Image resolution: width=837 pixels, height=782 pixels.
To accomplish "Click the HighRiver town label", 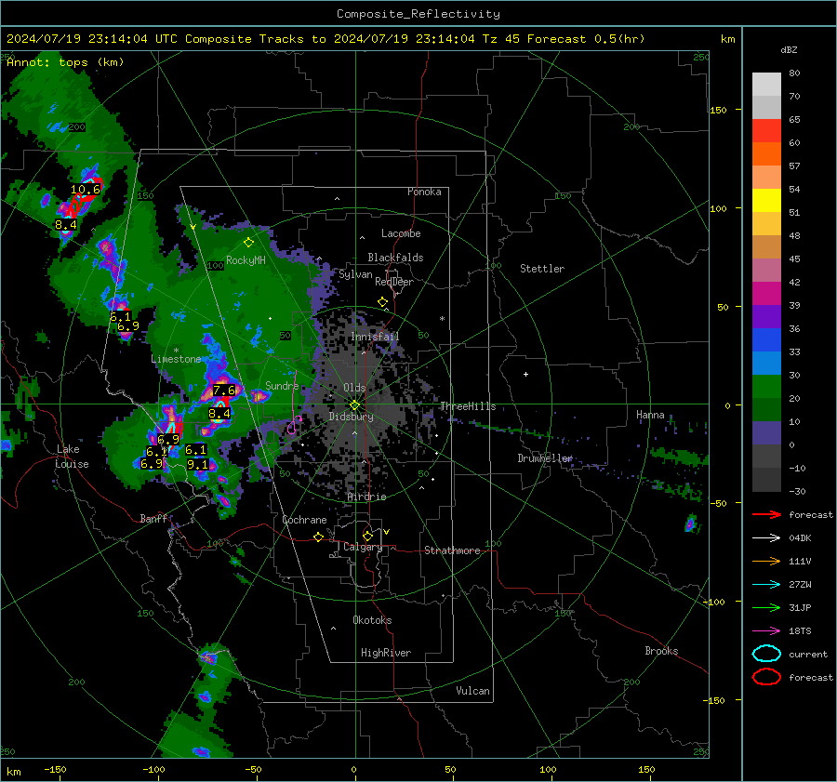I will pos(386,653).
